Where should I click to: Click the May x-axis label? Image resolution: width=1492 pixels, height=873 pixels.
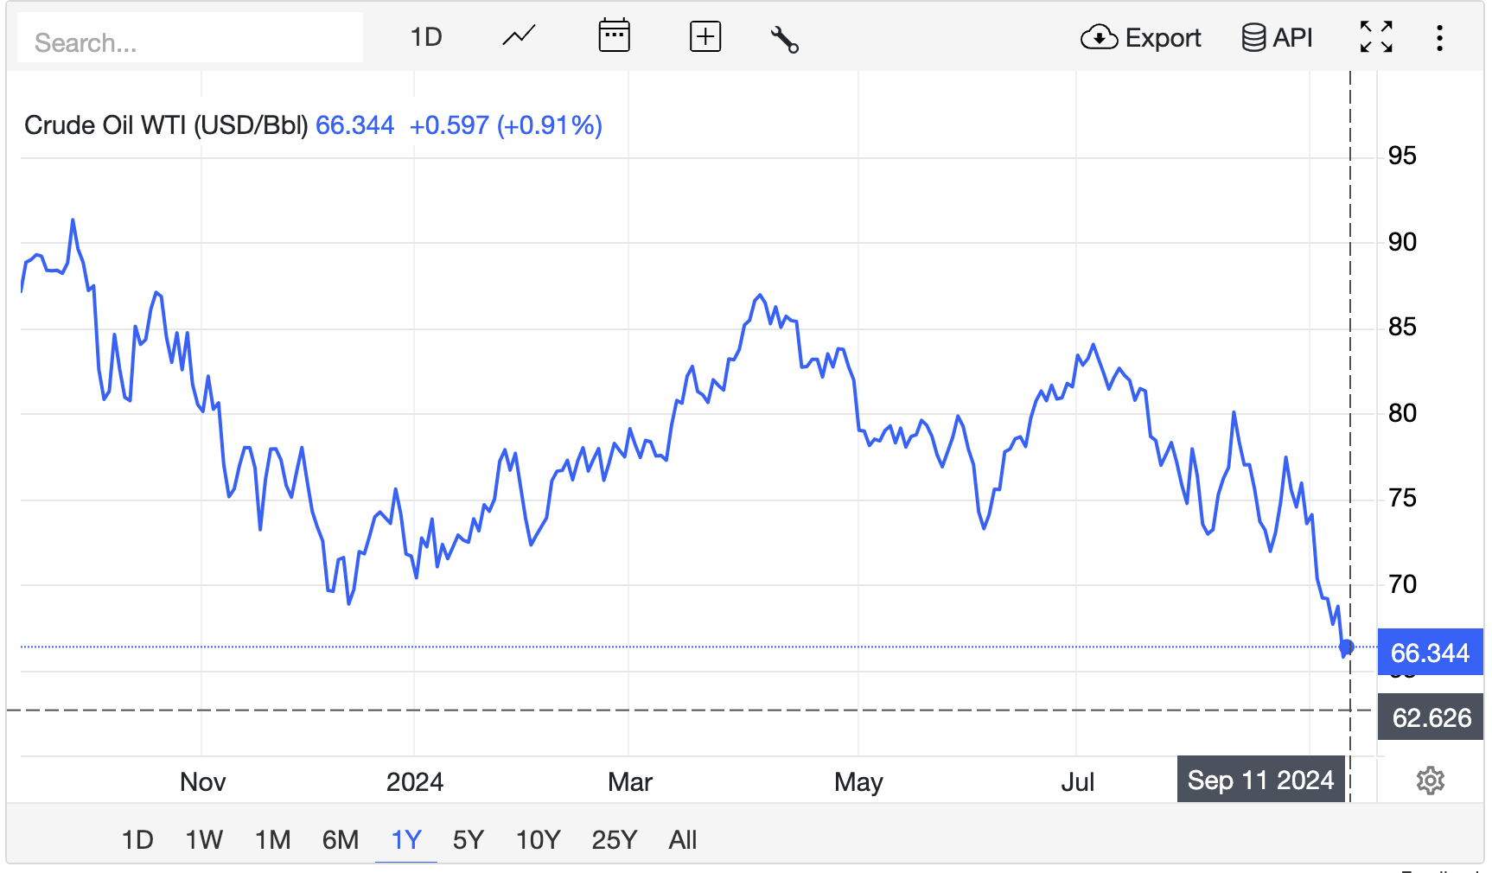pos(858,781)
